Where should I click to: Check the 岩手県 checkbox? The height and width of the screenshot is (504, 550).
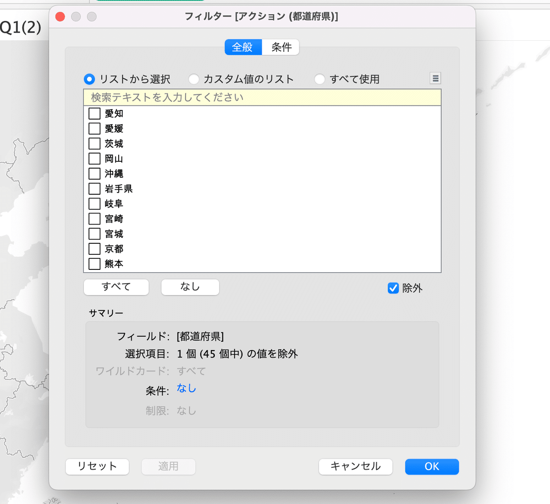[94, 189]
